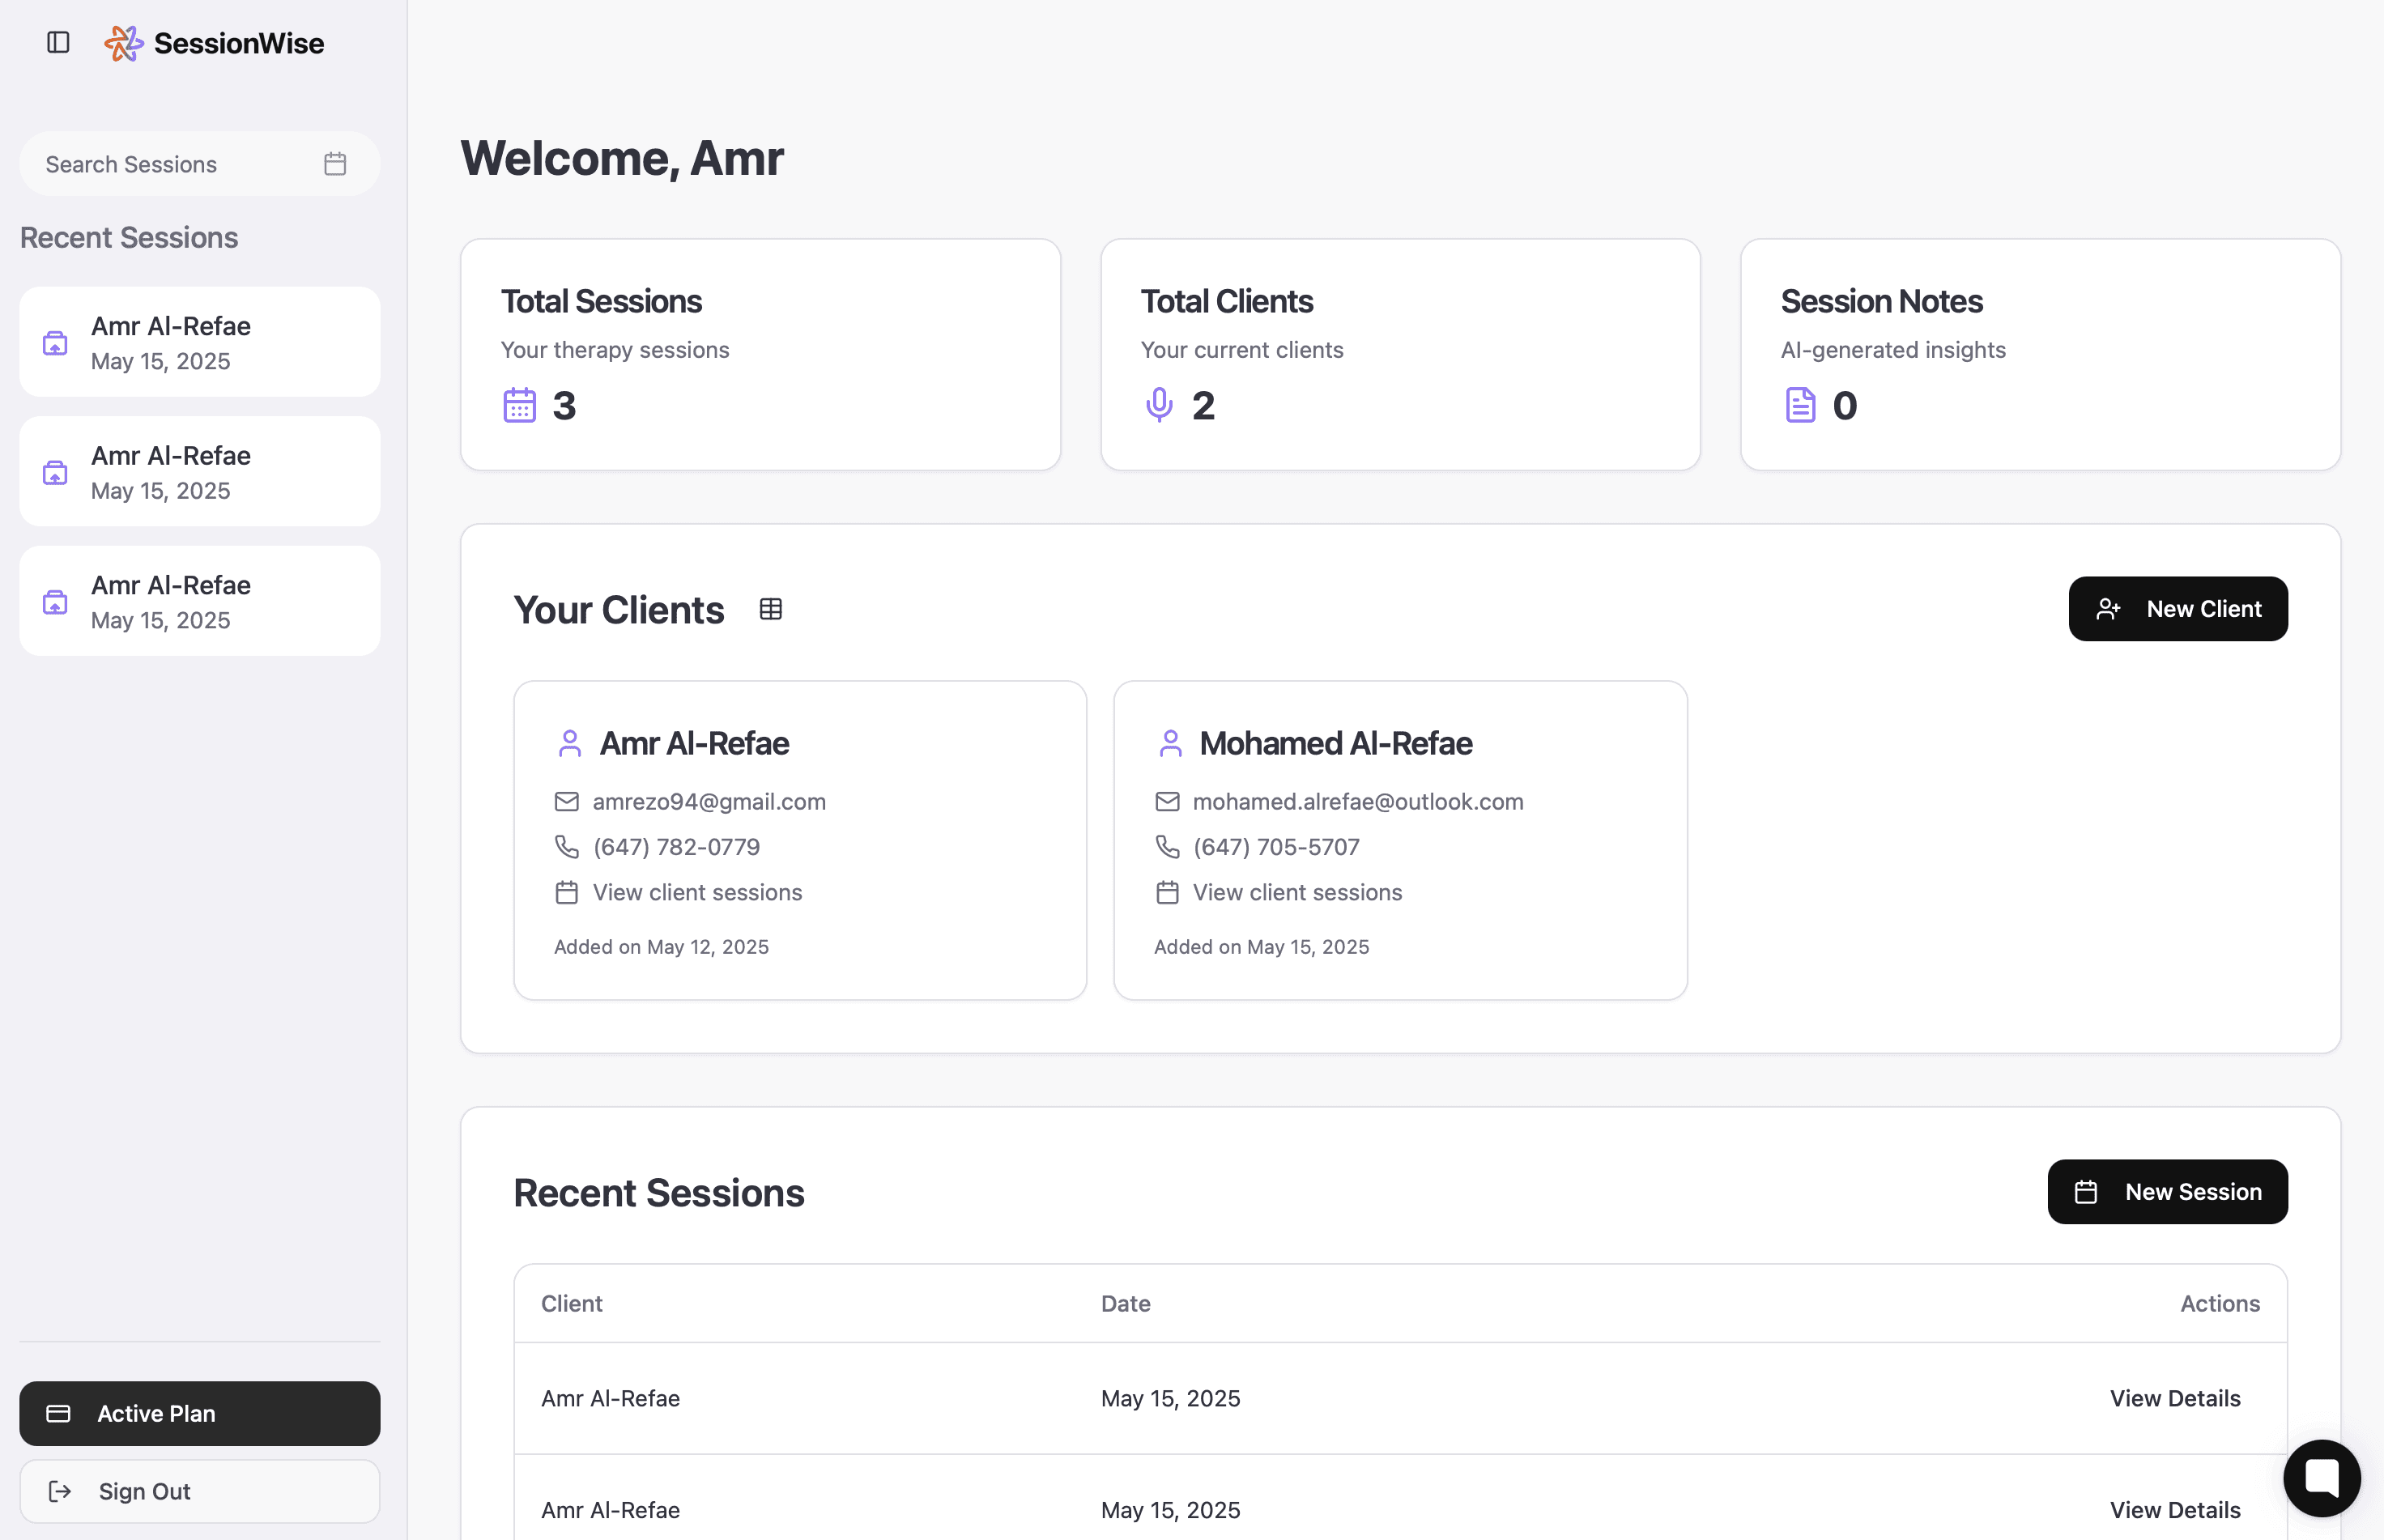Click the Welcome, Amr heading

(622, 158)
